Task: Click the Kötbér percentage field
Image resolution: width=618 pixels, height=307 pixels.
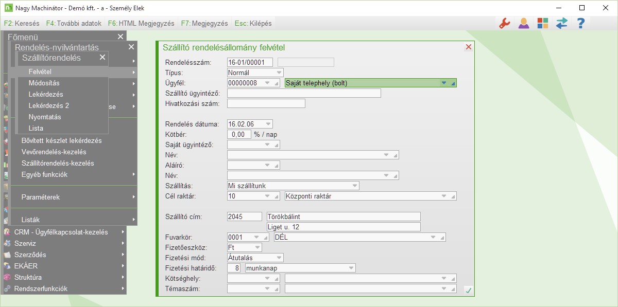Action: click(239, 134)
